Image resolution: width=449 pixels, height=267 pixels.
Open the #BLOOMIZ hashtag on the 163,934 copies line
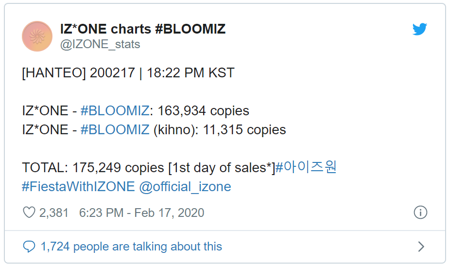point(115,111)
